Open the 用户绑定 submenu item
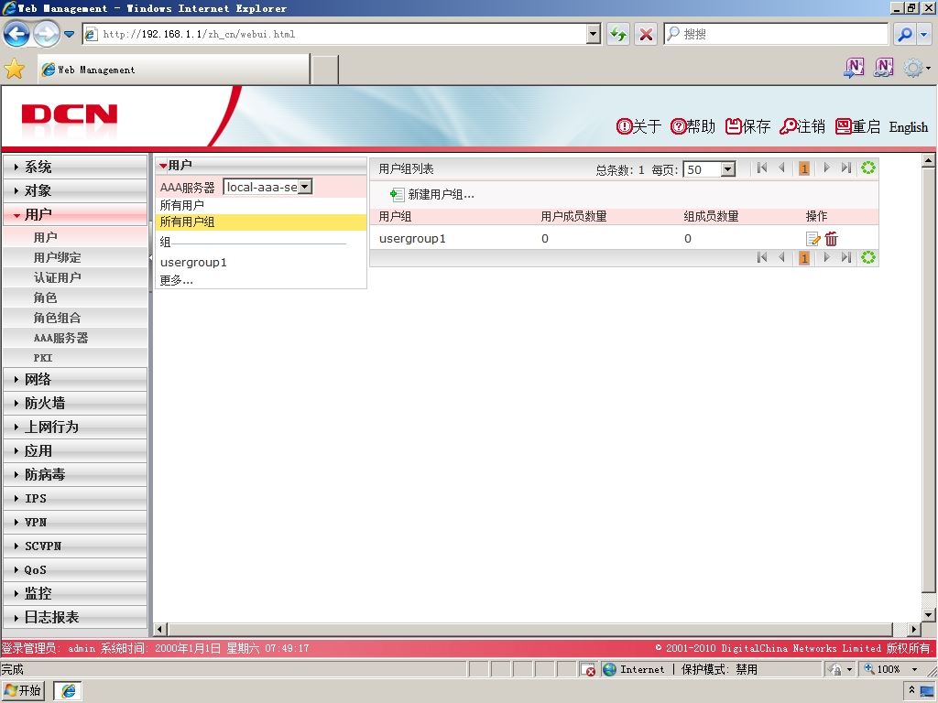This screenshot has height=703, width=938. (75, 257)
